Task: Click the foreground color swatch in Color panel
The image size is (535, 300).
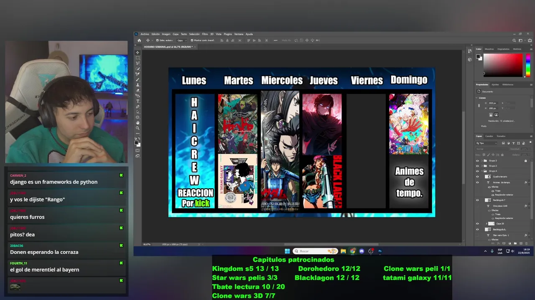Action: (x=478, y=56)
